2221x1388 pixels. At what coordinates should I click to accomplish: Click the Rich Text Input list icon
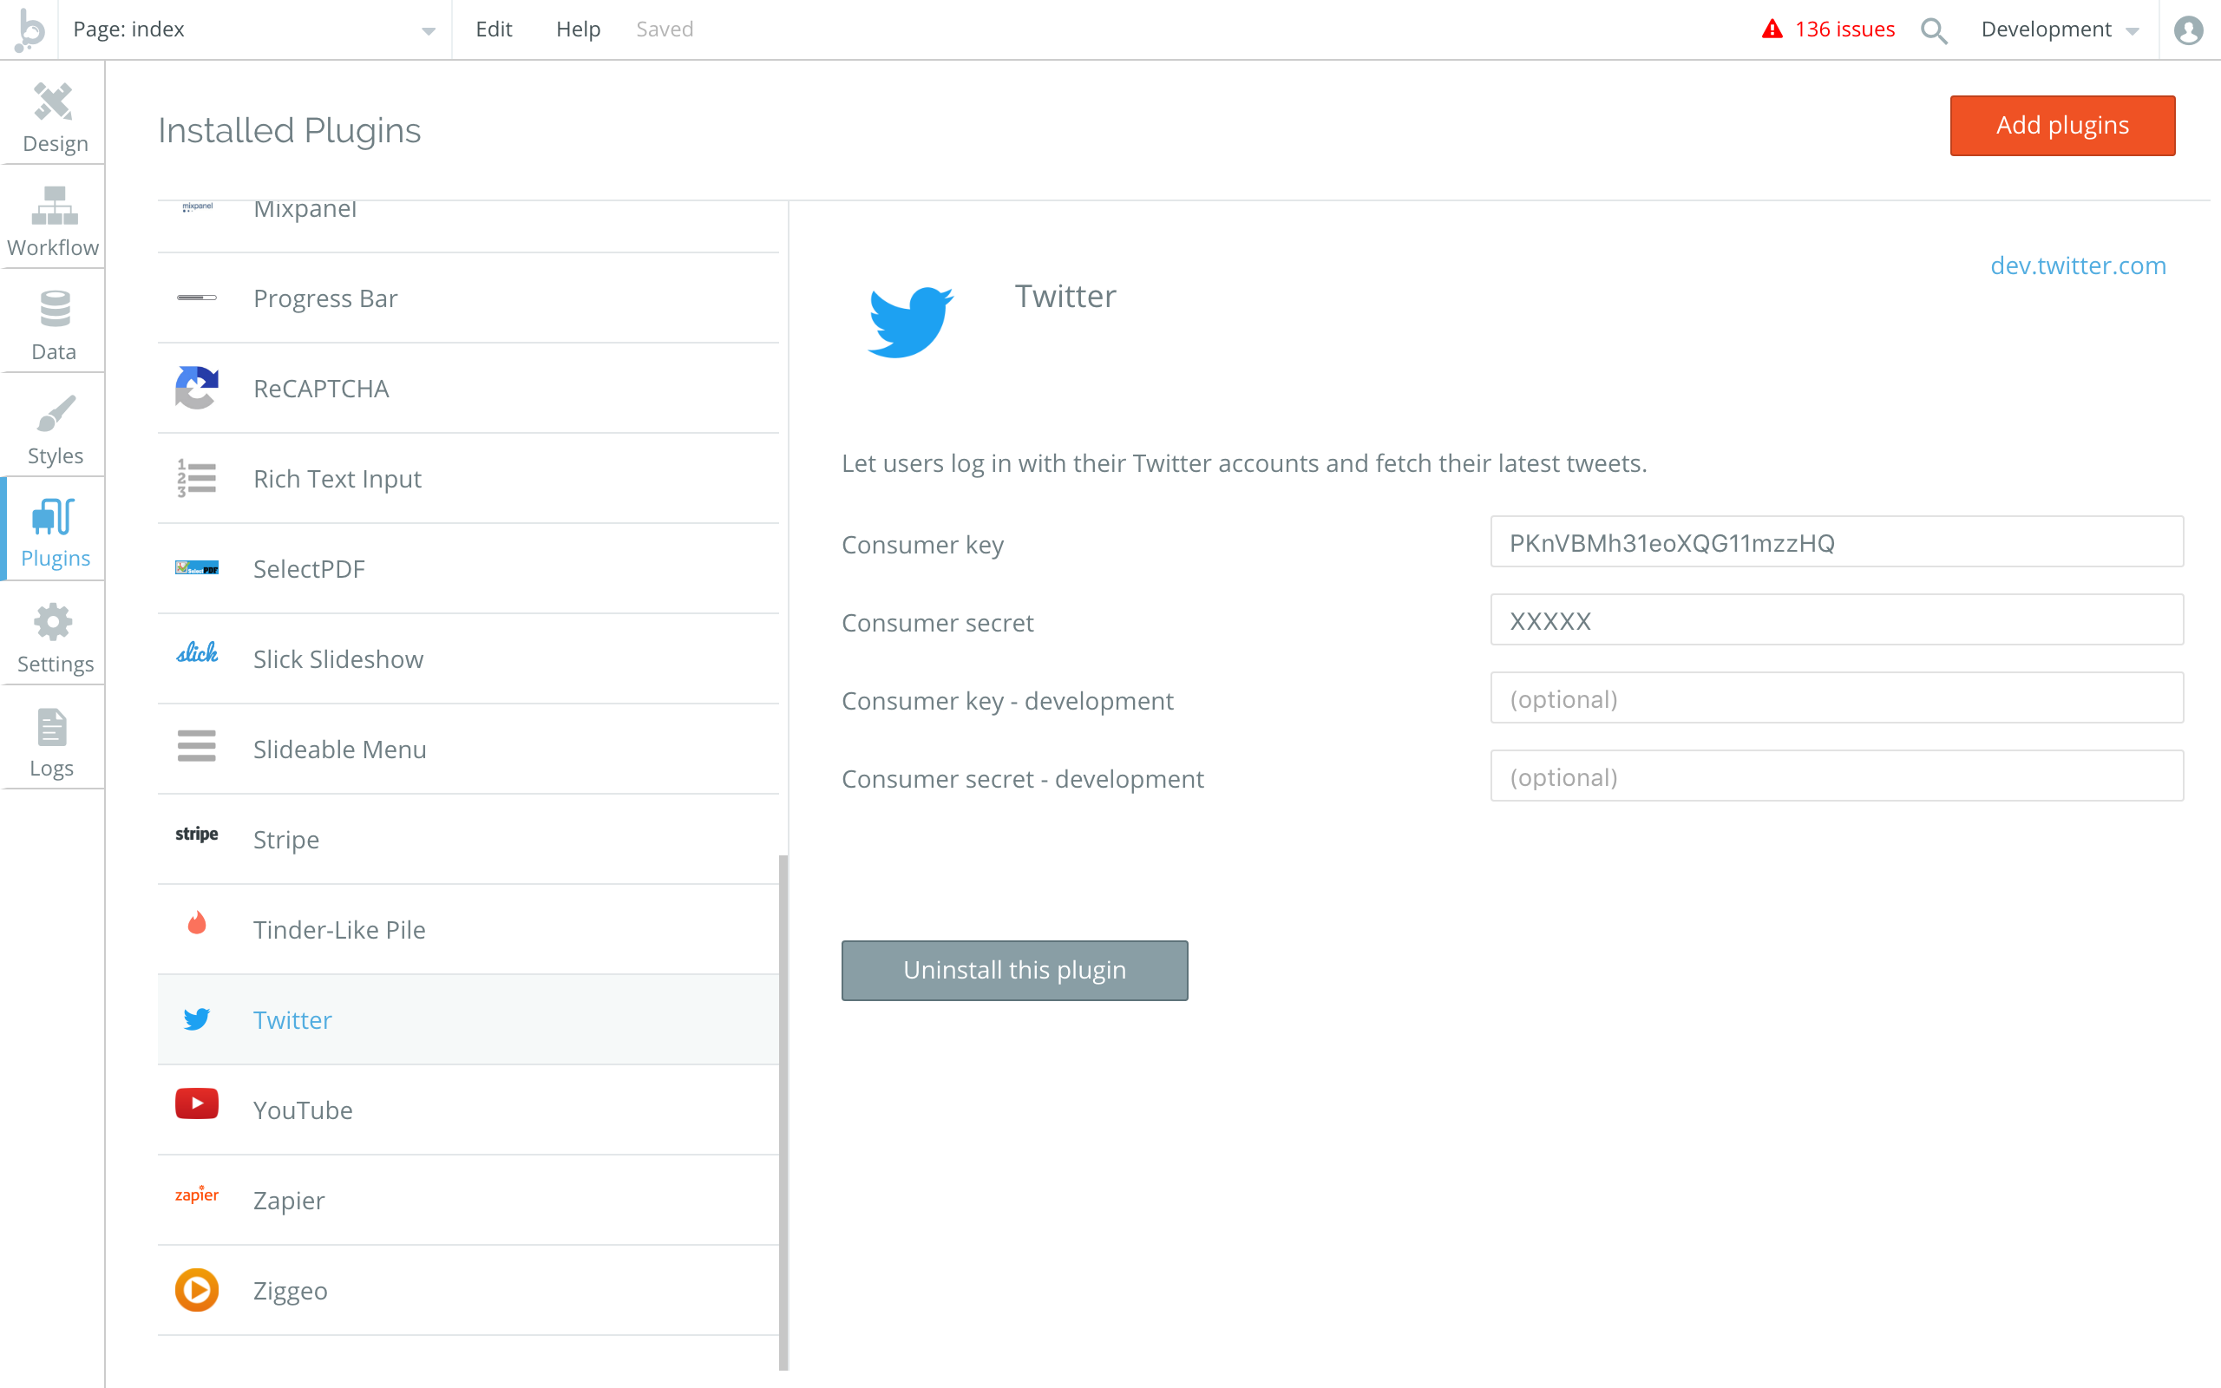click(196, 478)
